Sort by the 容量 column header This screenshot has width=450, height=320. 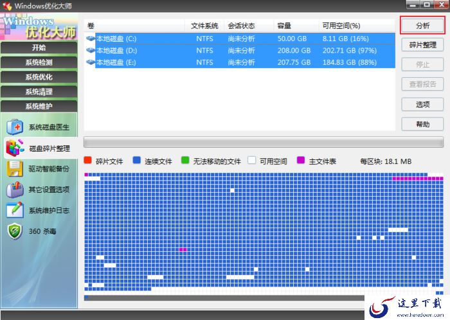point(296,26)
